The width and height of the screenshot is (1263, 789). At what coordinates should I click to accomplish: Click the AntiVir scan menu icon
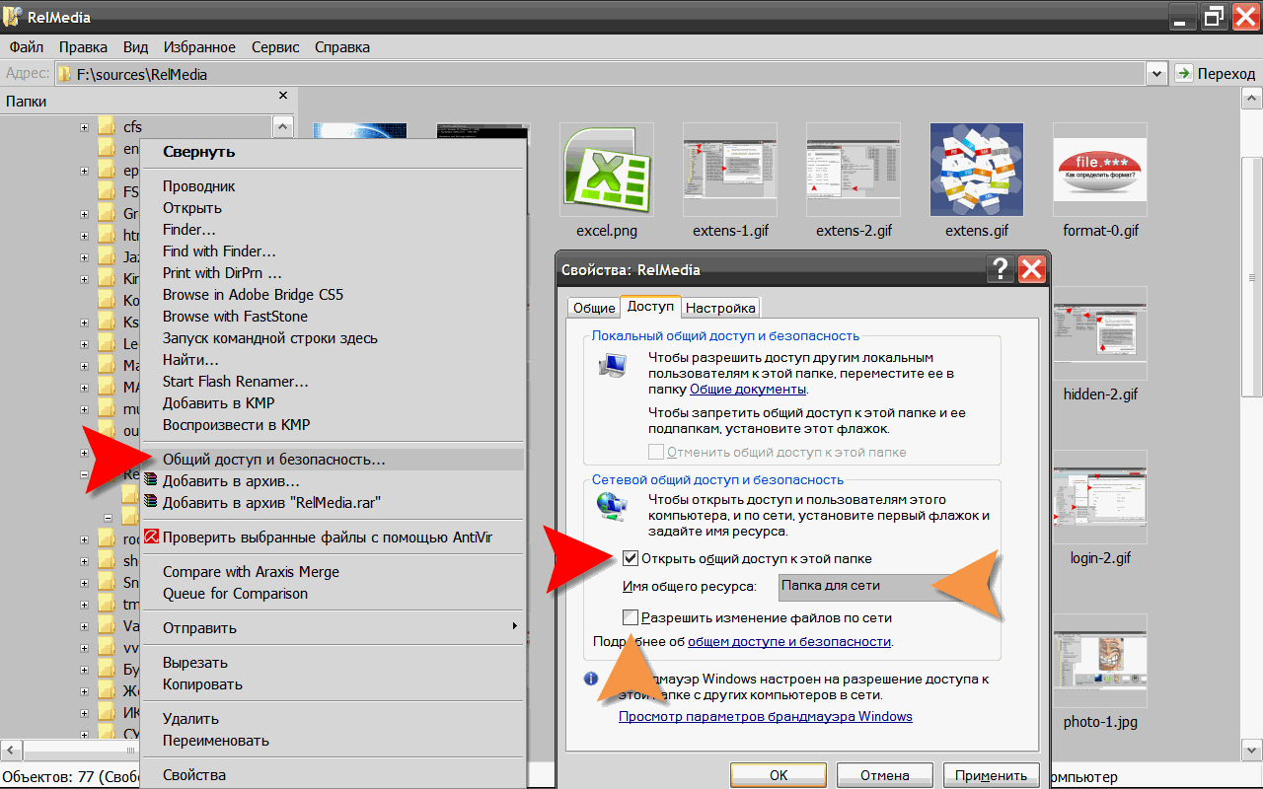tap(151, 538)
